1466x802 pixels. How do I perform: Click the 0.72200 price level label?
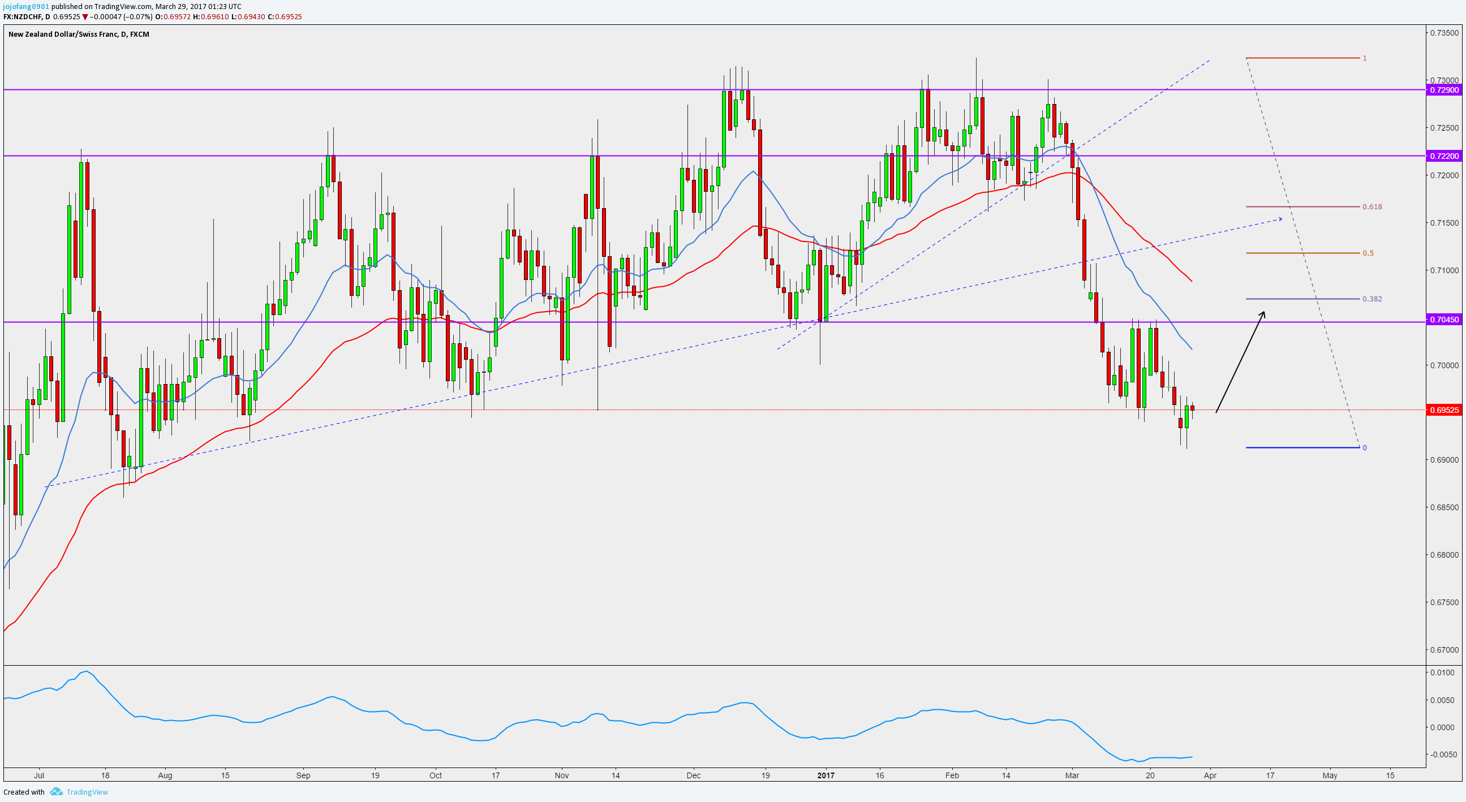[1444, 156]
